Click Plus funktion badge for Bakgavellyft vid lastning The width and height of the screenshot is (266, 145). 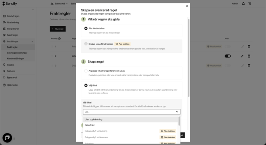click(168, 131)
